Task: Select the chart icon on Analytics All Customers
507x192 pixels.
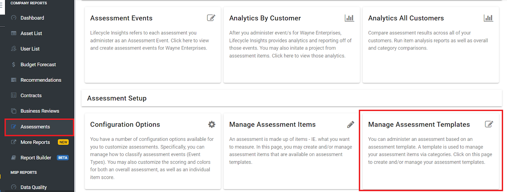Action: 488,18
